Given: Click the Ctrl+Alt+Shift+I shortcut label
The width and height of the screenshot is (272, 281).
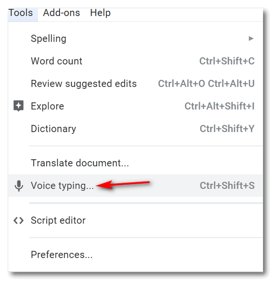Looking at the screenshot, I should (220, 106).
